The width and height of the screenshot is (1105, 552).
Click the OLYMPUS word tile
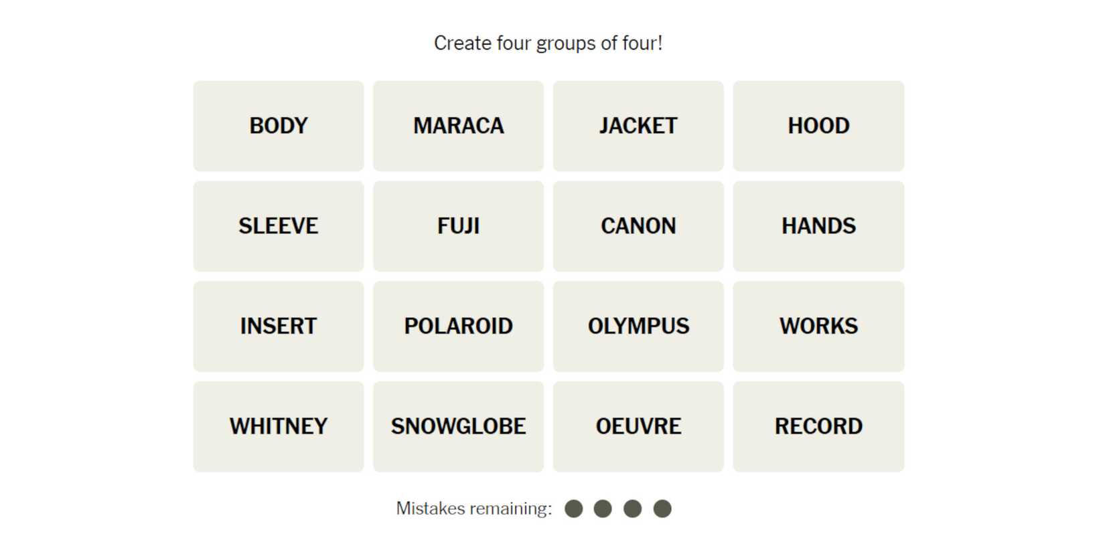click(638, 327)
